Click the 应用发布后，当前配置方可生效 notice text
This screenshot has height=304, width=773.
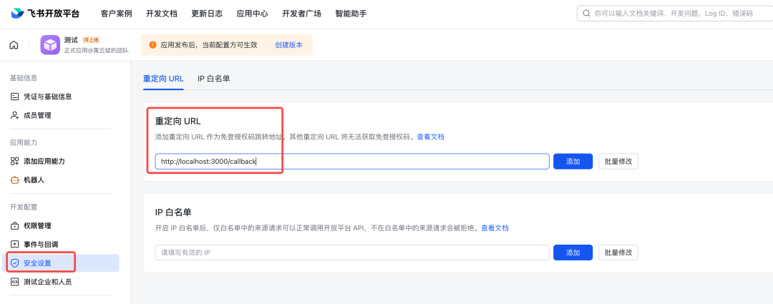209,45
